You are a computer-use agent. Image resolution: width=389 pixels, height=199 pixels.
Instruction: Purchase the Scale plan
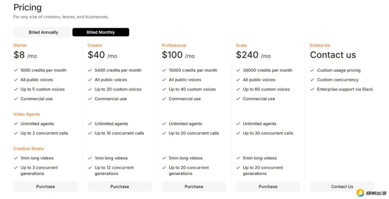tap(268, 186)
